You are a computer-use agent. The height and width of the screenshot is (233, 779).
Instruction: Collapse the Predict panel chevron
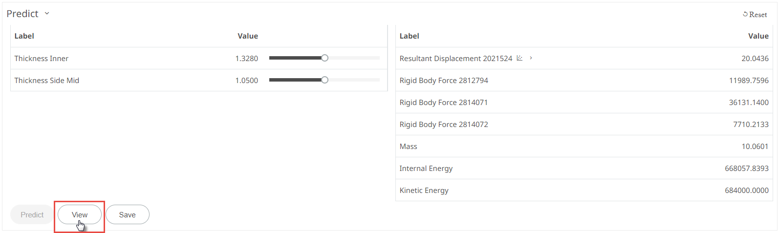click(47, 13)
